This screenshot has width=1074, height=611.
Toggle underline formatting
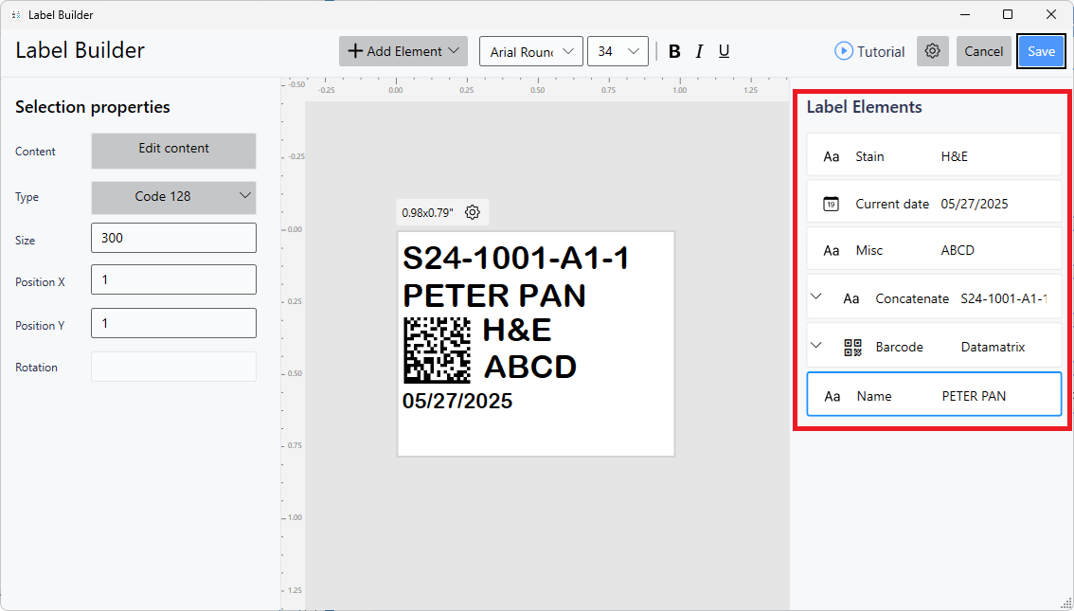(x=724, y=51)
